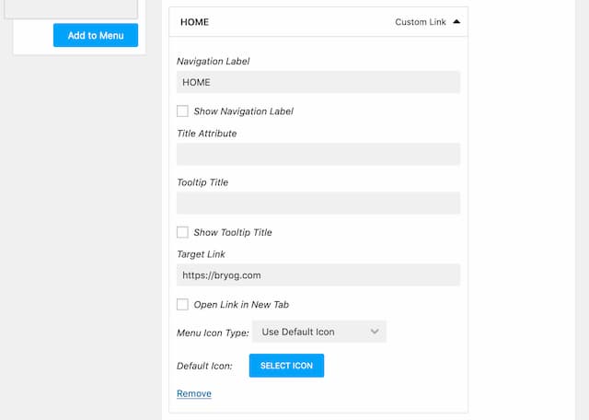Click the Target Link heading text
This screenshot has width=589, height=420.
201,254
